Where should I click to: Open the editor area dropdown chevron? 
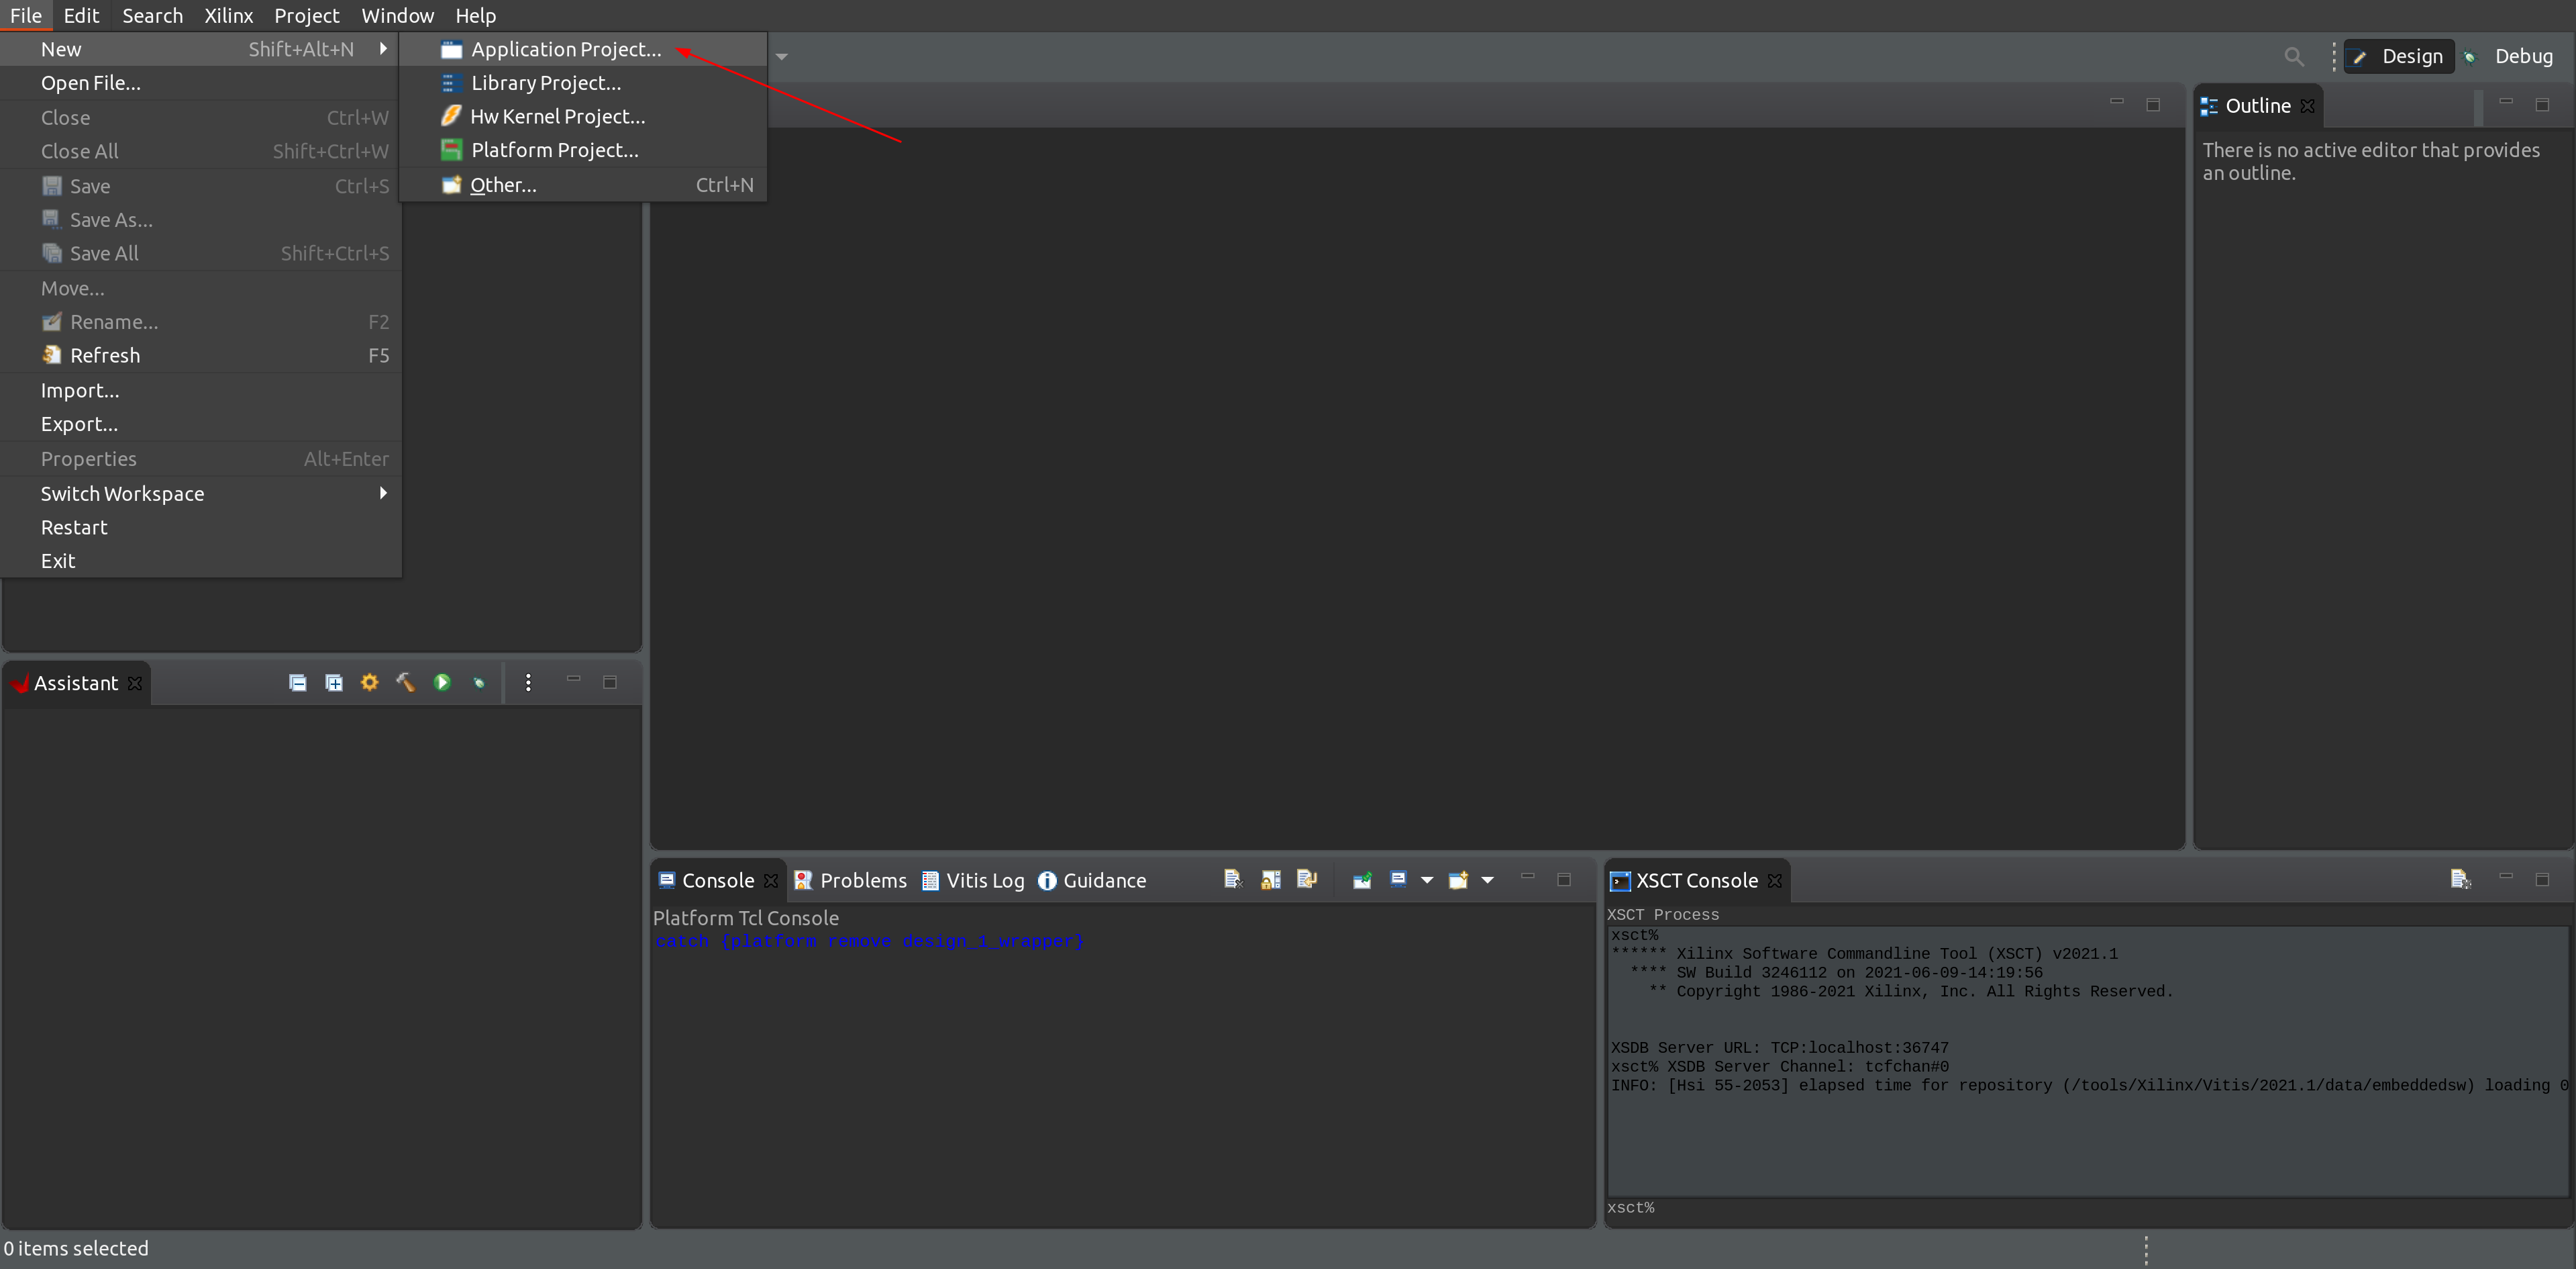pyautogui.click(x=782, y=57)
